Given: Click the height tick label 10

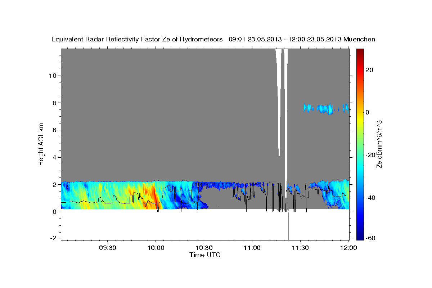Looking at the screenshot, I should click(54, 76).
